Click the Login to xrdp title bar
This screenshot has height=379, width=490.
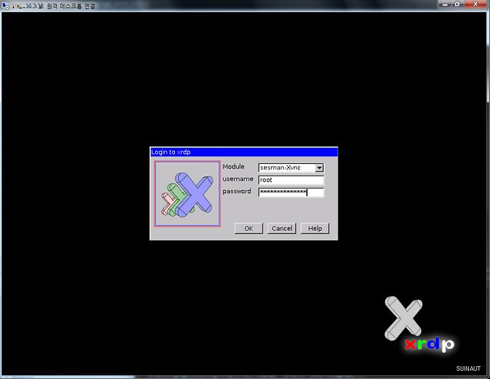click(x=244, y=152)
